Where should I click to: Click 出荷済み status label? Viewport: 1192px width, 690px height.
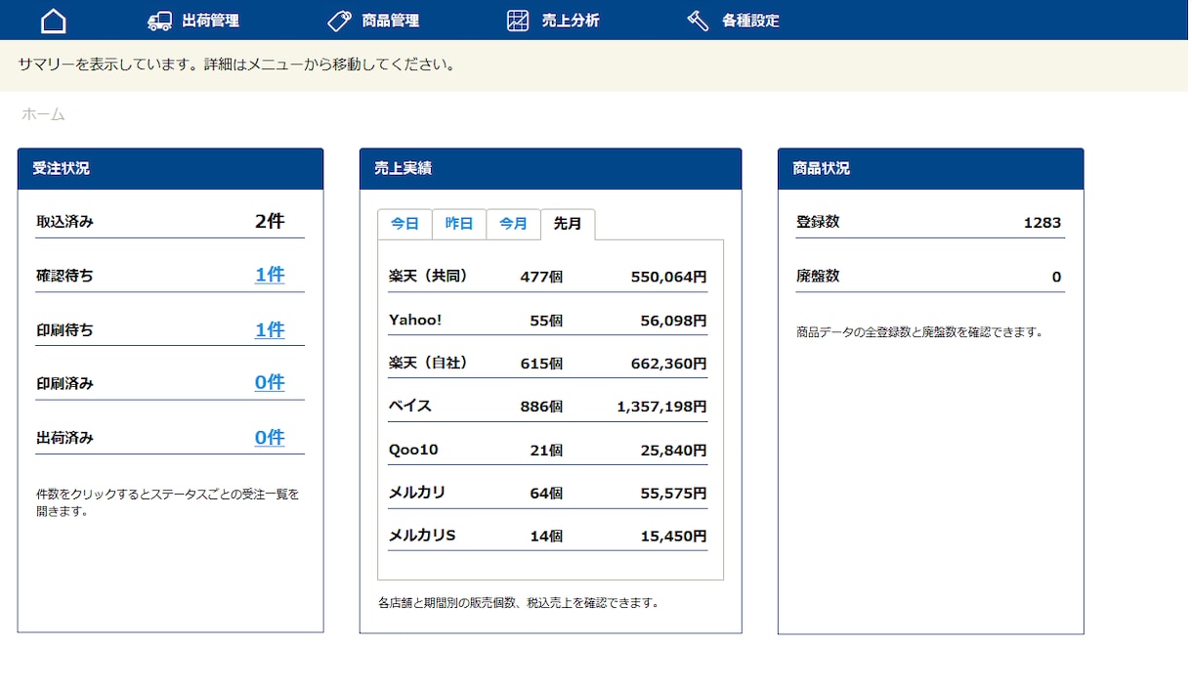pyautogui.click(x=64, y=438)
